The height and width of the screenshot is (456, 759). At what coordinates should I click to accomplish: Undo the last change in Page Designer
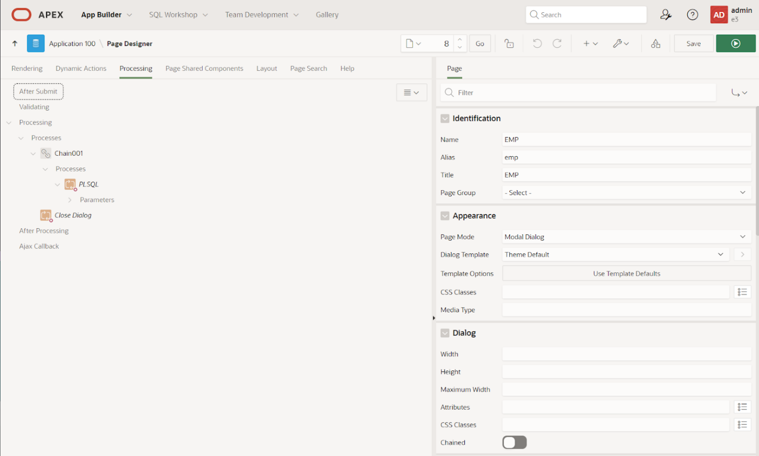pyautogui.click(x=537, y=43)
